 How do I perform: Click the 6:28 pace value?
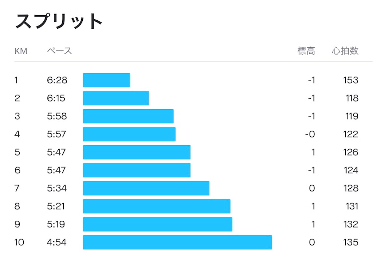[x=57, y=80]
